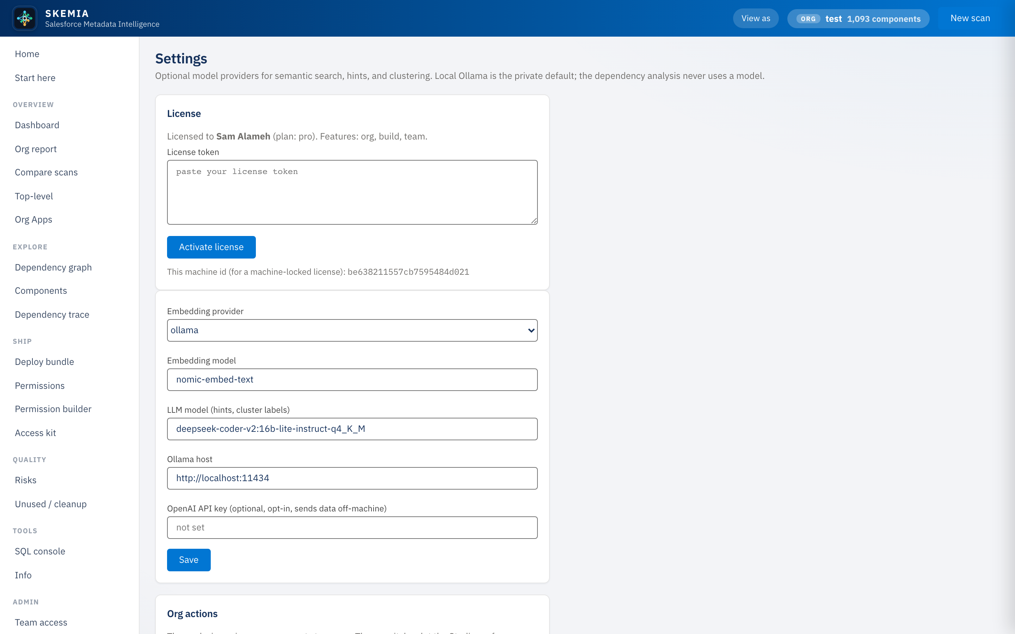Viewport: 1015px width, 634px height.
Task: Click the License section heading
Action: (184, 114)
